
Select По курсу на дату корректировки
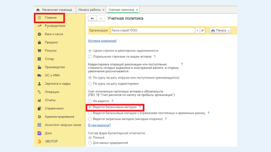pyautogui.click(x=90, y=84)
